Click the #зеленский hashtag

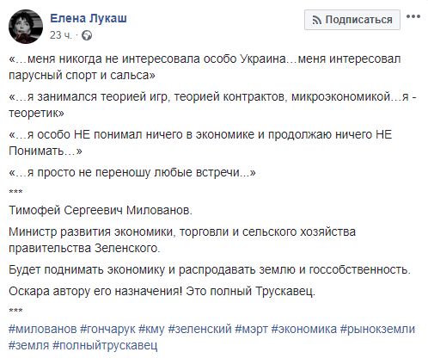point(199,329)
